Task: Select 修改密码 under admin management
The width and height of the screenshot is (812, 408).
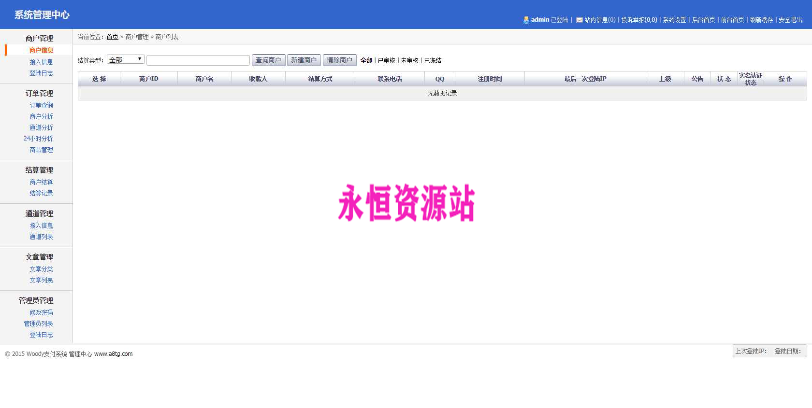Action: coord(41,312)
